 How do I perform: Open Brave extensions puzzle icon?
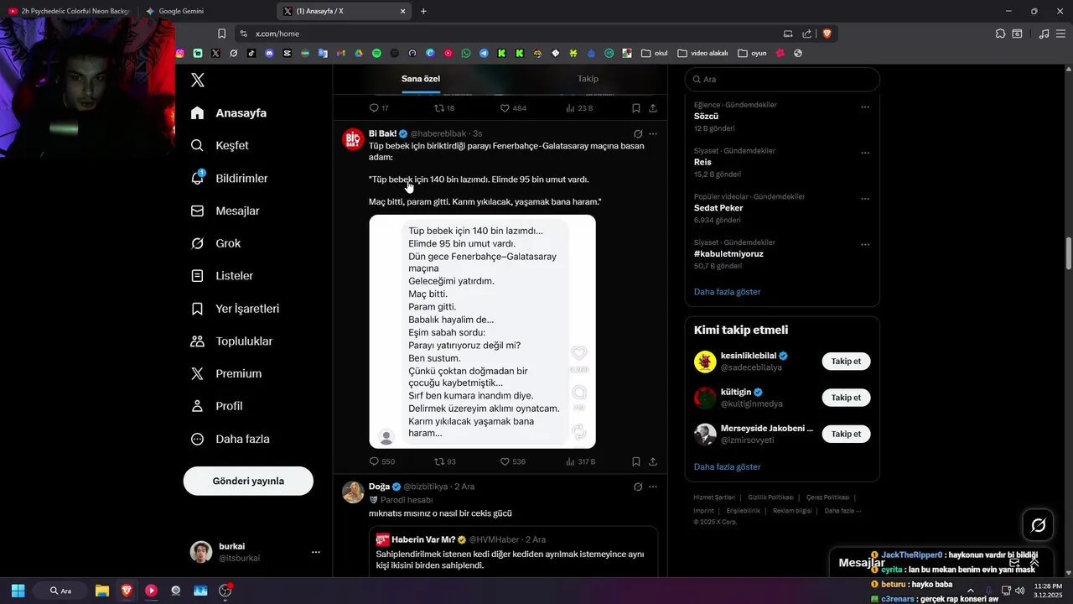(x=1000, y=34)
